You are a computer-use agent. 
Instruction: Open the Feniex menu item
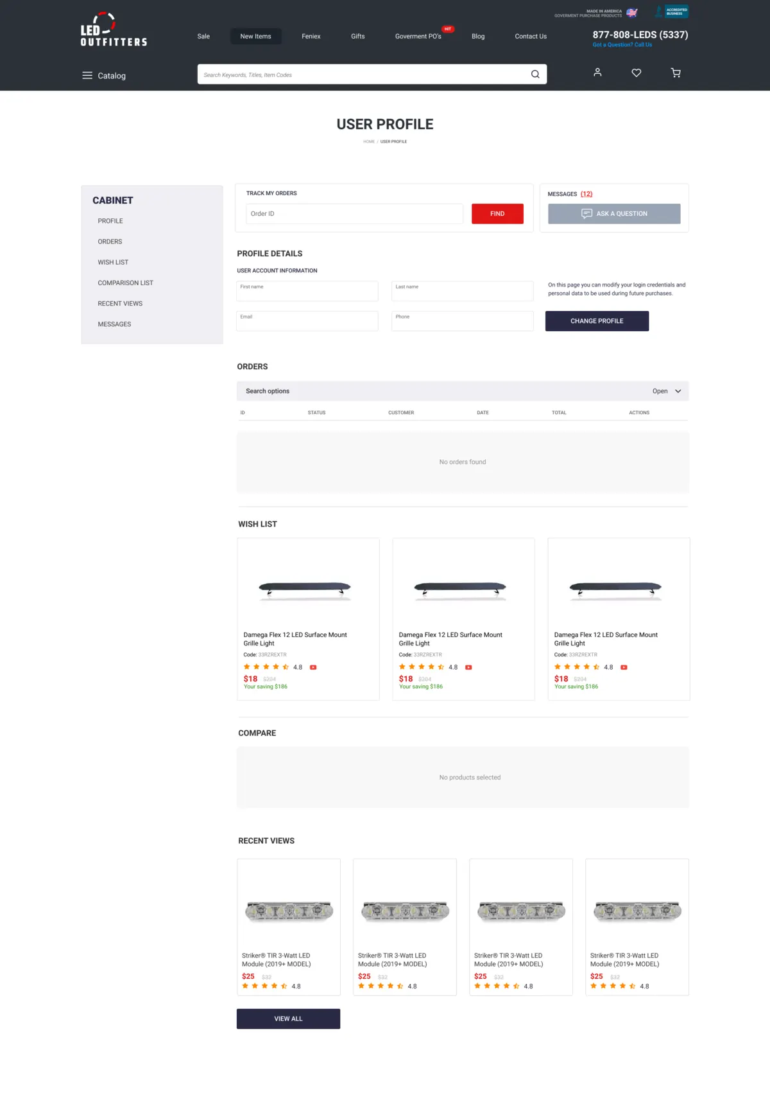point(311,36)
